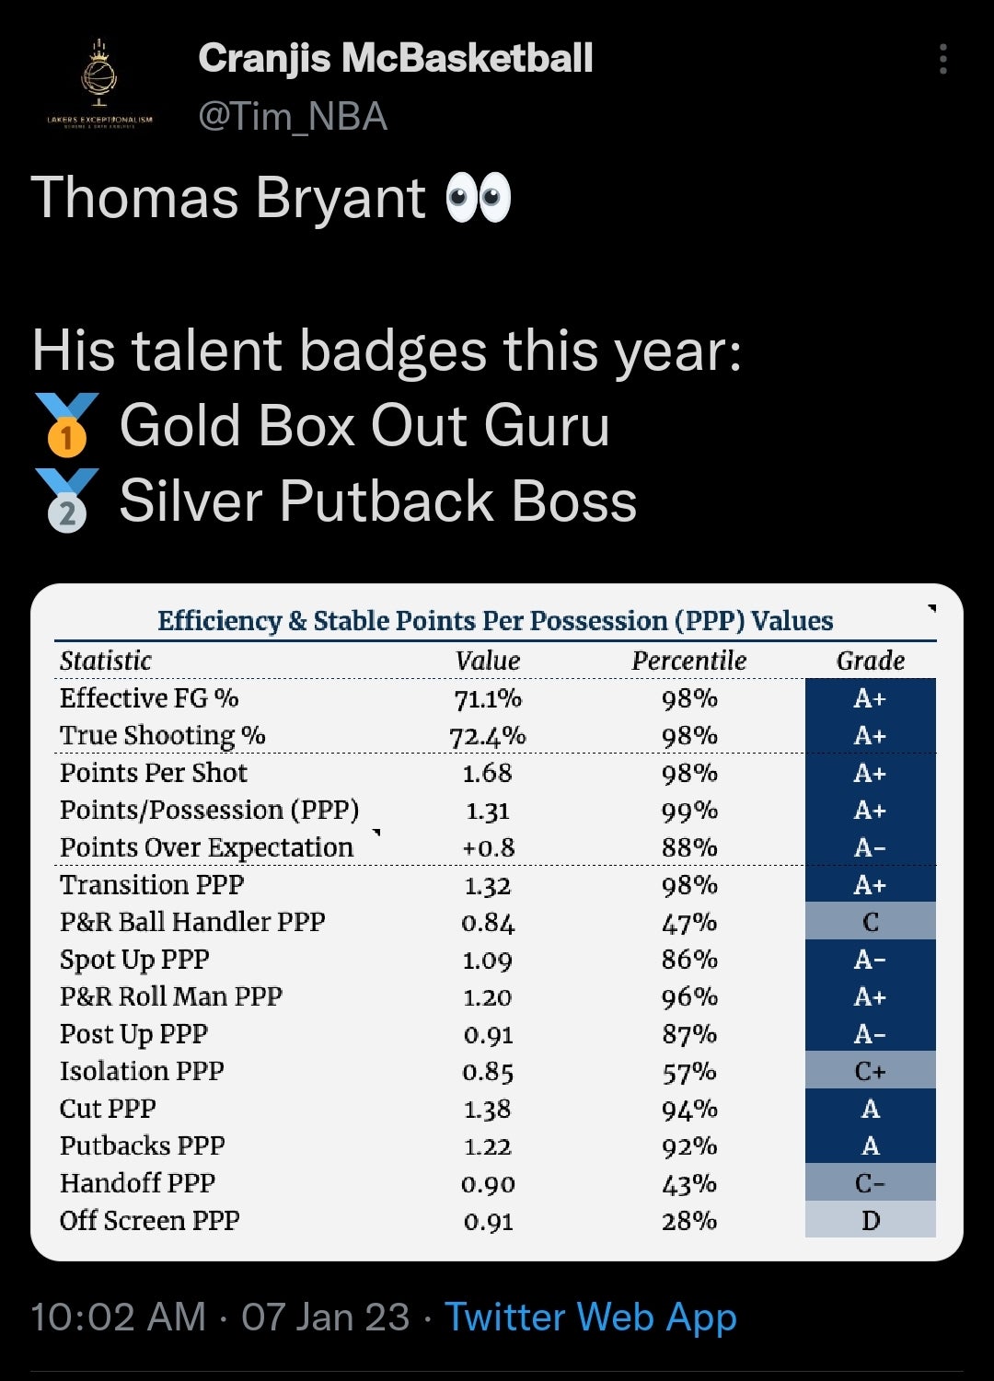994x1381 pixels.
Task: Open the tweet's three-dot more options menu
Action: (x=942, y=59)
